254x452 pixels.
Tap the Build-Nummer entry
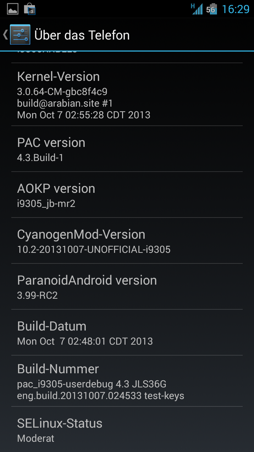click(127, 381)
